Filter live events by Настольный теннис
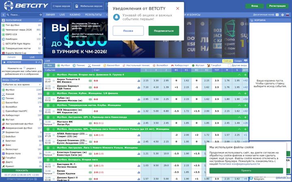This screenshot has width=292, height=182. (x=136, y=66)
